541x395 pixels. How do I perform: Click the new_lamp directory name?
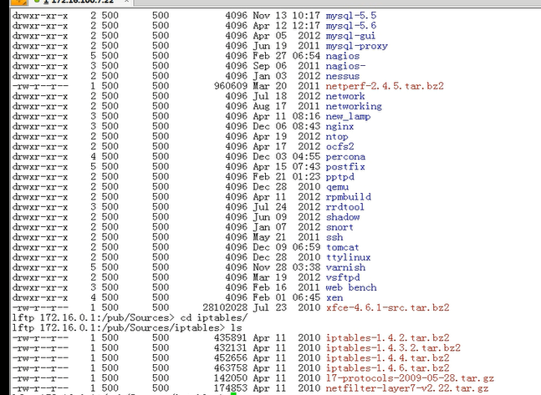(348, 116)
